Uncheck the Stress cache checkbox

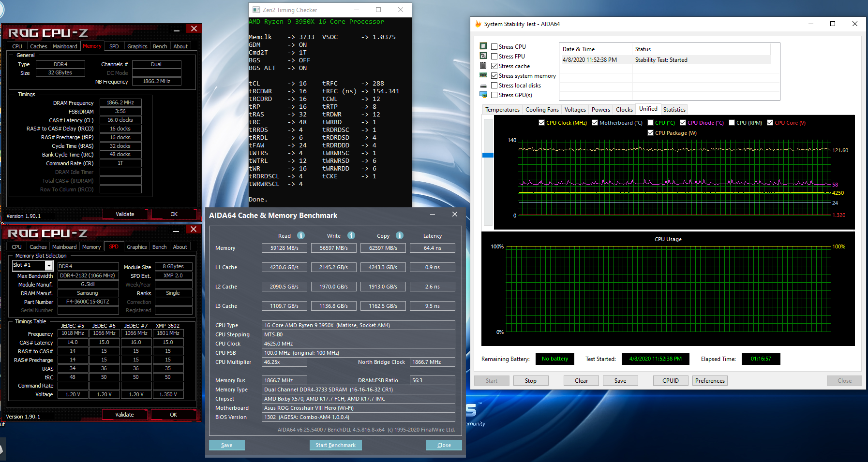(494, 66)
